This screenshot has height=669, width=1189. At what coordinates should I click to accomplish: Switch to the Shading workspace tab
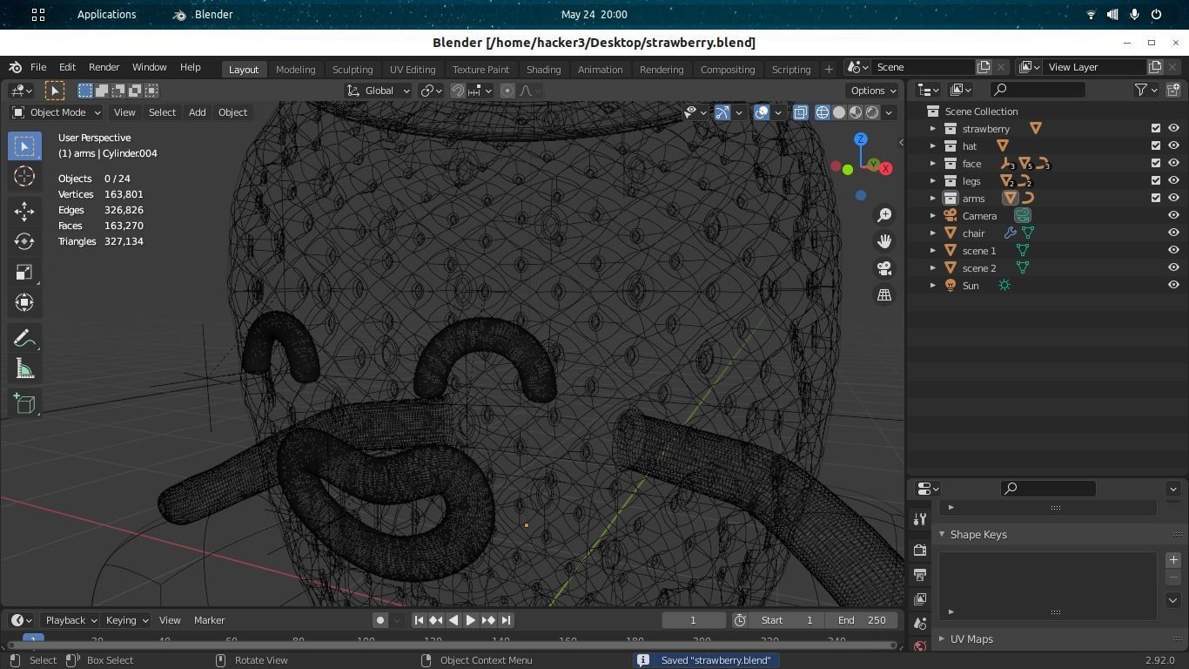point(543,70)
